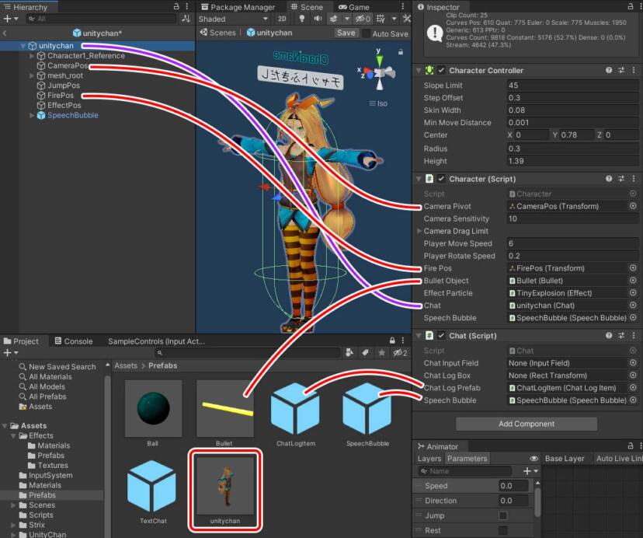Disable the Character Controller component checkbox

tap(441, 70)
